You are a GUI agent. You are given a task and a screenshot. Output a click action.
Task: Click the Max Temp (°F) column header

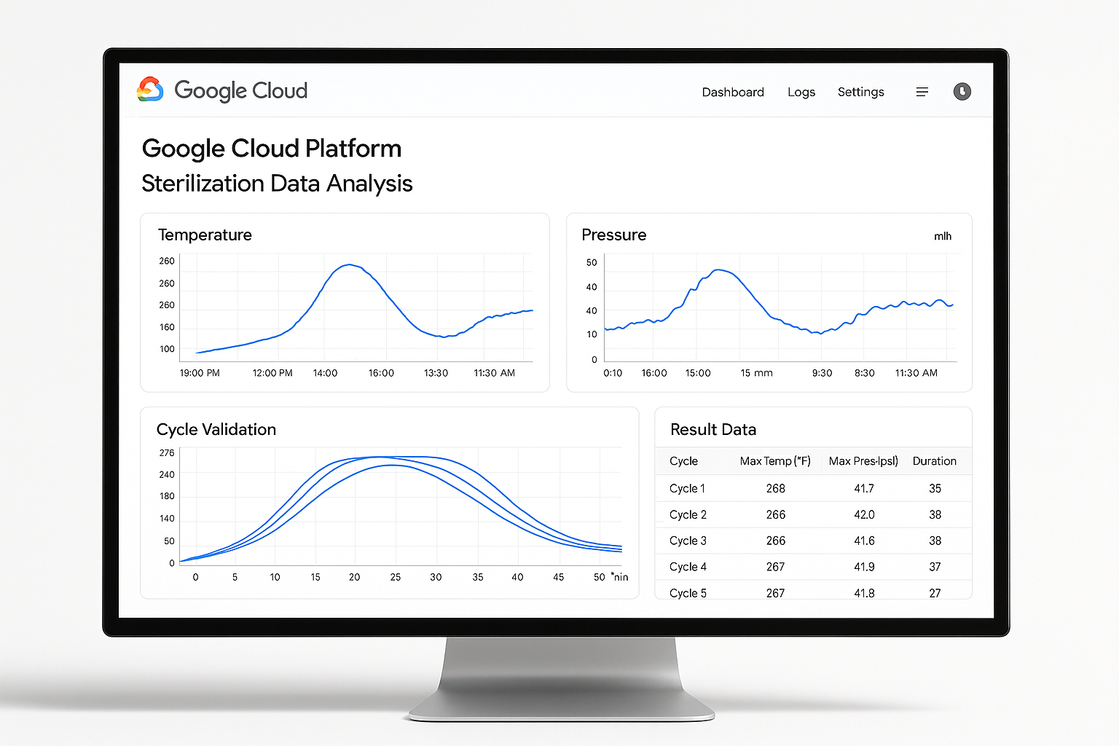pos(775,461)
